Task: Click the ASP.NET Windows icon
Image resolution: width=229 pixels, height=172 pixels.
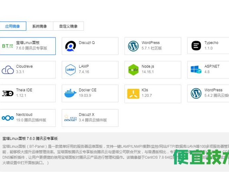Action: pos(196,69)
